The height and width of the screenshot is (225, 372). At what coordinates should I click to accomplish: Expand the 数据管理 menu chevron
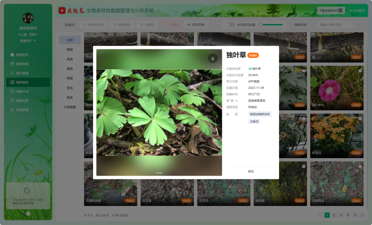44,64
